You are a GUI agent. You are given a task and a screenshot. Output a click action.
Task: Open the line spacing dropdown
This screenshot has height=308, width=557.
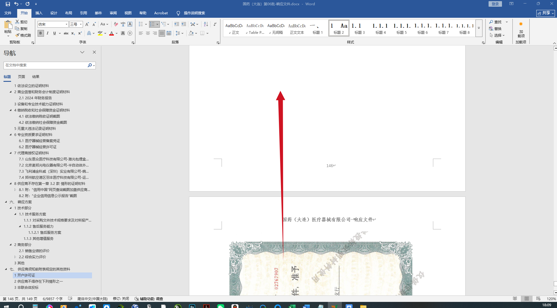click(x=179, y=33)
